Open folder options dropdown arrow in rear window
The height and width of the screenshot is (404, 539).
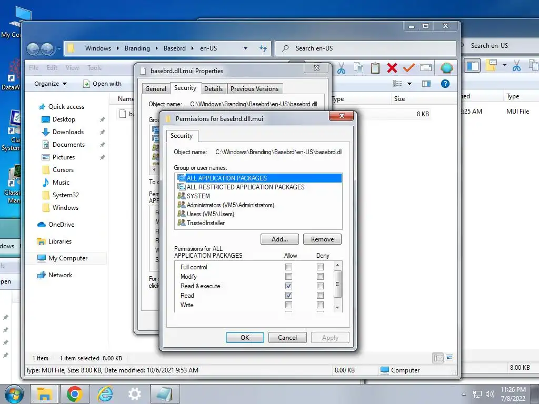pos(504,65)
